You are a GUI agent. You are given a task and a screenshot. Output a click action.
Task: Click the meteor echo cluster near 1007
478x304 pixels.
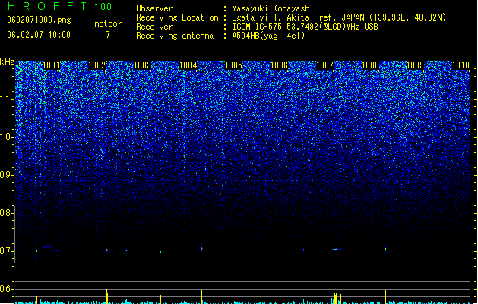click(336, 249)
